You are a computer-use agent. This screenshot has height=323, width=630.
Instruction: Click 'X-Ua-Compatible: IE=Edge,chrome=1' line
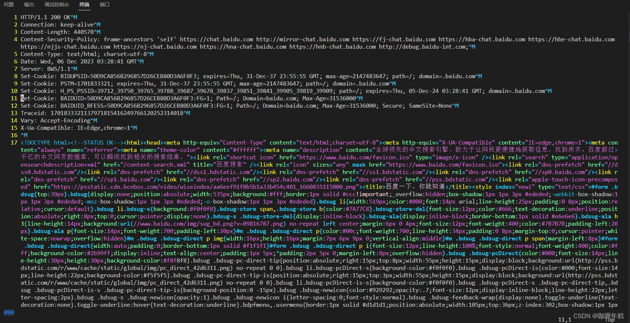coord(79,128)
